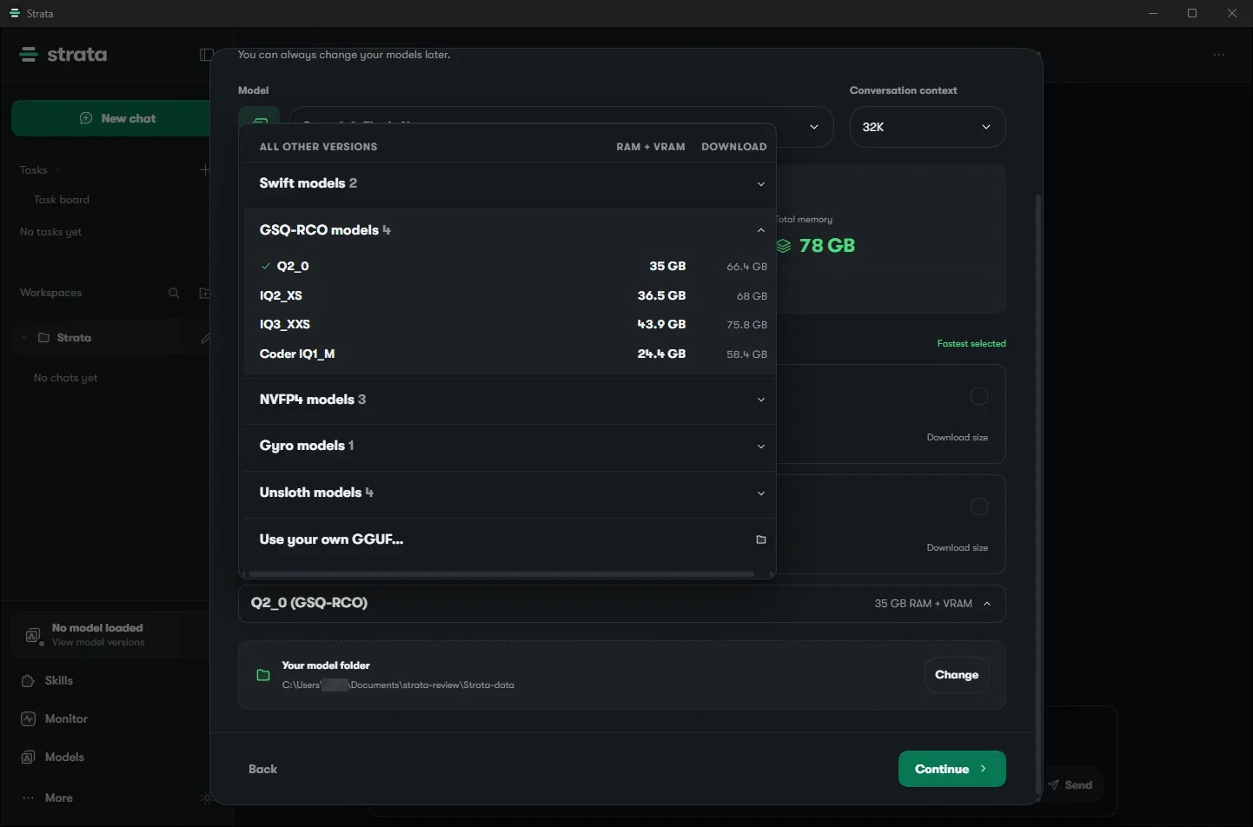Collapse the Q2_0 (GSQ-RCO) version selector

click(622, 604)
